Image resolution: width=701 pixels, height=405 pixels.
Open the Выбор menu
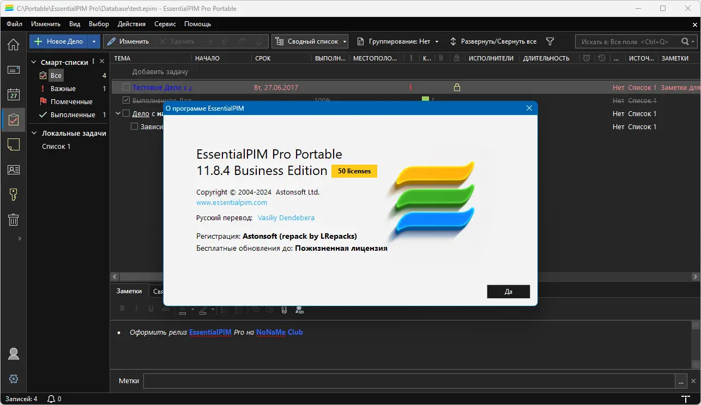click(x=99, y=24)
